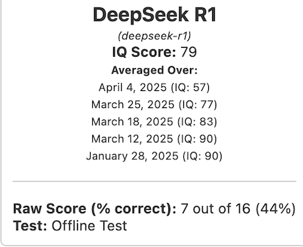Click the horizontal divider below the dates
This screenshot has height=247, width=303.
[154, 181]
